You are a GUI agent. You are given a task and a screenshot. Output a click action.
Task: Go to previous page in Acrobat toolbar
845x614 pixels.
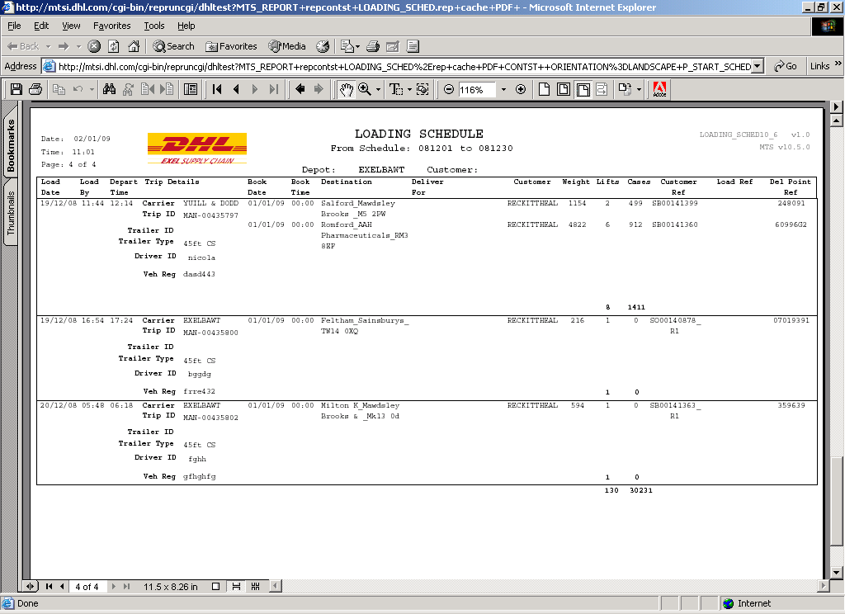(x=236, y=89)
